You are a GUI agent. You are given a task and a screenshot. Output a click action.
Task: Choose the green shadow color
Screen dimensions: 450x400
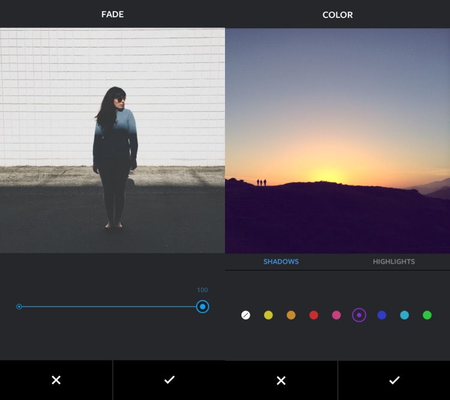click(427, 315)
